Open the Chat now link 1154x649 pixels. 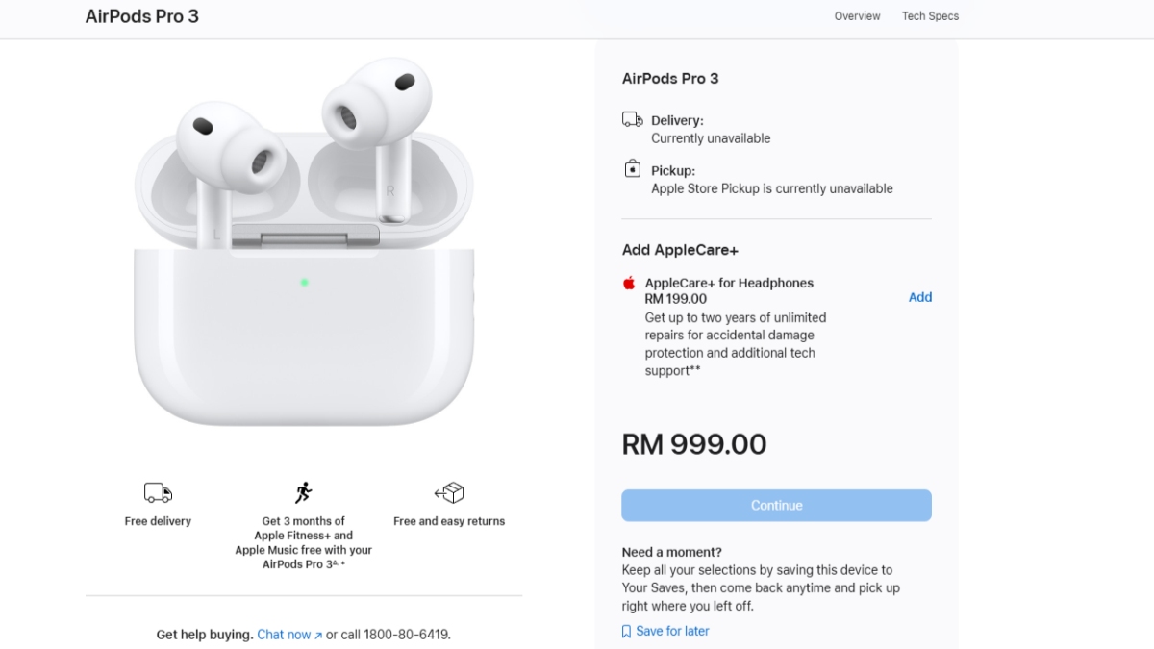(284, 635)
